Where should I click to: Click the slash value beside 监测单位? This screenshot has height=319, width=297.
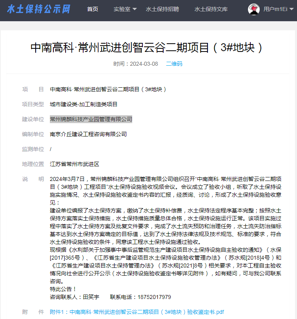51,149
